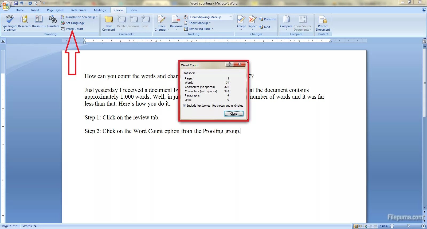The height and width of the screenshot is (229, 427).
Task: Open the Thesaurus
Action: 39,22
